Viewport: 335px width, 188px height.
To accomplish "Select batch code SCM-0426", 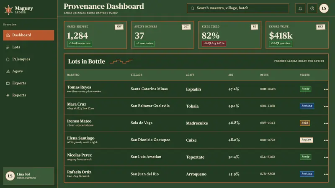I will pyautogui.click(x=268, y=89).
